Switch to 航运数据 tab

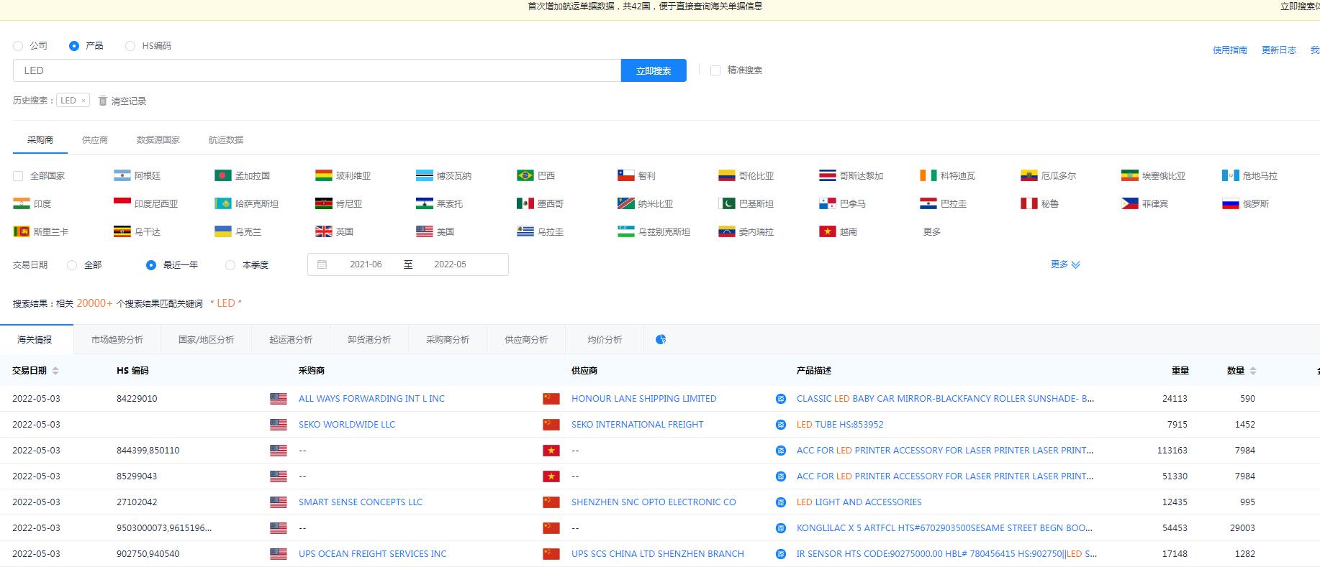226,139
